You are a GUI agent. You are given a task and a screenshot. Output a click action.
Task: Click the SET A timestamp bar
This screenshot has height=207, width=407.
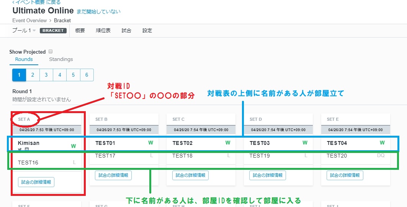[x=47, y=130]
